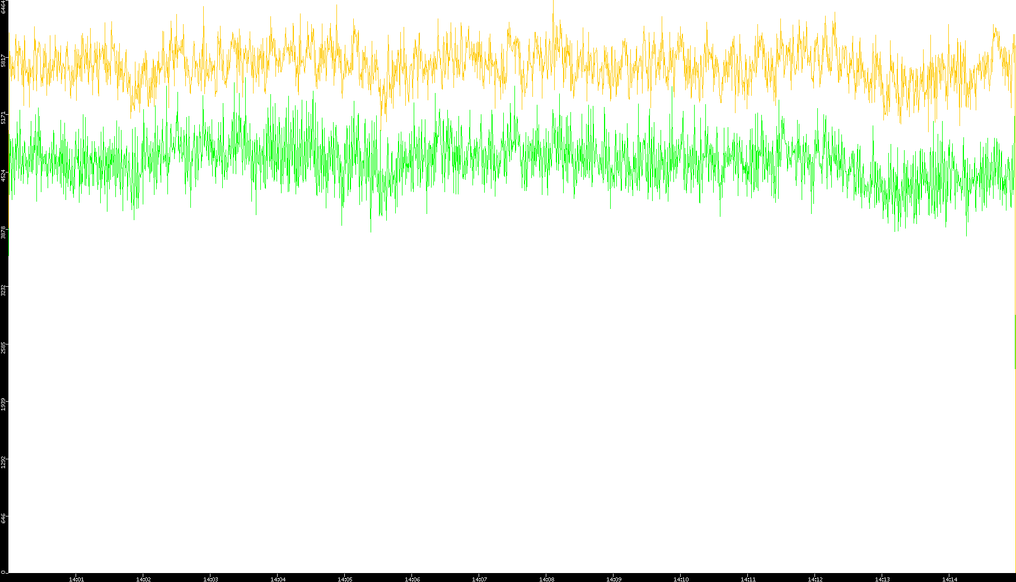Screen dimensions: 1016x582
Task: Select the 3232 vertical axis label
Action: [x=4, y=290]
